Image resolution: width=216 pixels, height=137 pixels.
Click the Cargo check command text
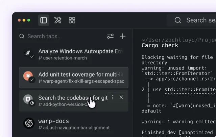pos(160,45)
